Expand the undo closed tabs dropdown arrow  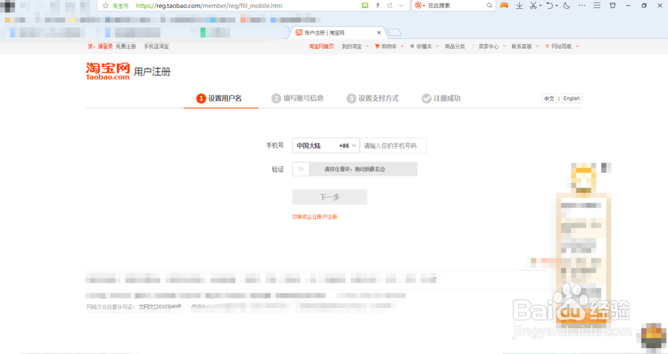pyautogui.click(x=556, y=5)
